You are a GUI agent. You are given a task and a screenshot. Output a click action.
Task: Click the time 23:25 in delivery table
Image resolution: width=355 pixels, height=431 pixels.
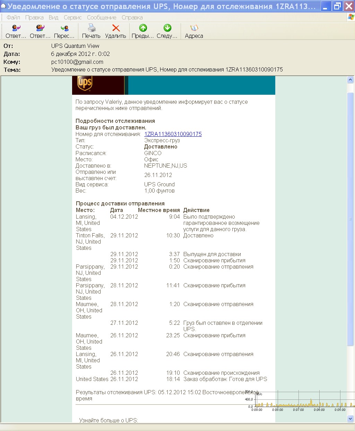(x=173, y=335)
